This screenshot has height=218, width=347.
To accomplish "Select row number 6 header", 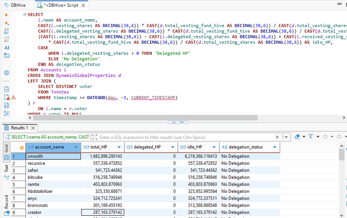I will (x=19, y=191).
